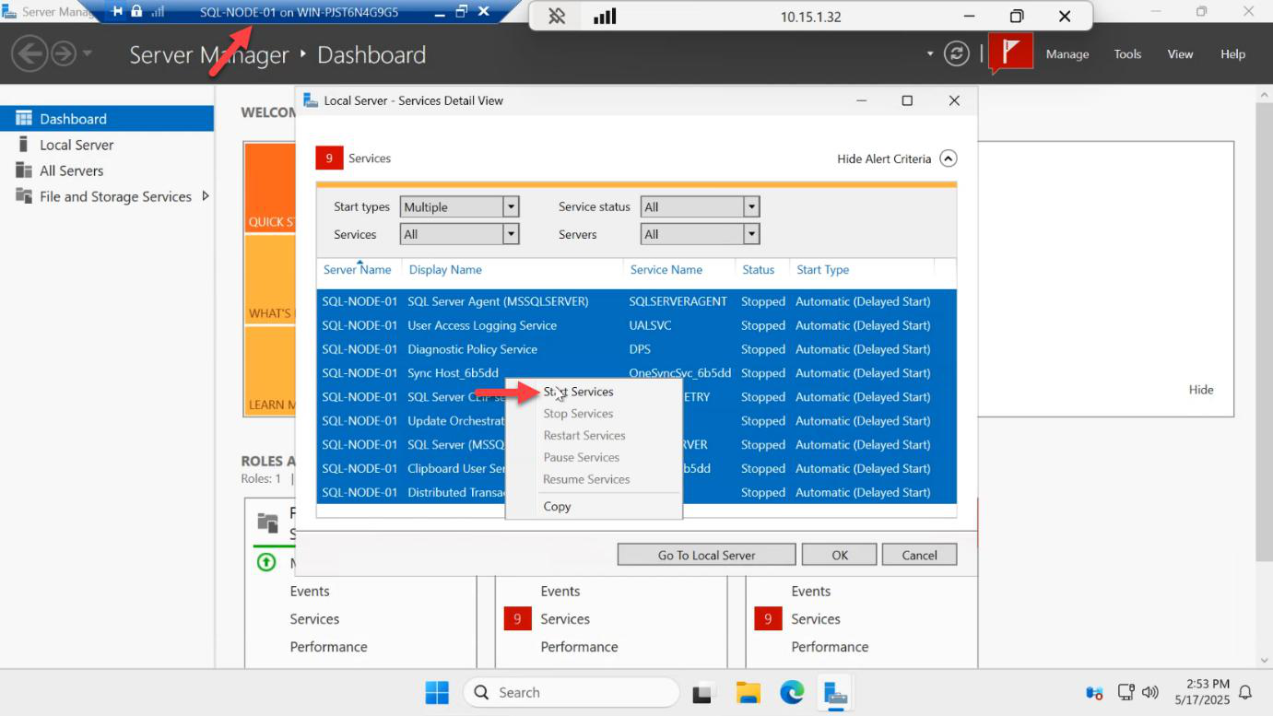
Task: Click the Server Manager taskbar icon
Action: (836, 693)
